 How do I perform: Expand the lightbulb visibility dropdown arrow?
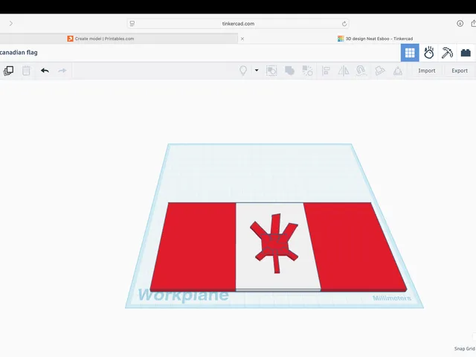[x=257, y=71]
